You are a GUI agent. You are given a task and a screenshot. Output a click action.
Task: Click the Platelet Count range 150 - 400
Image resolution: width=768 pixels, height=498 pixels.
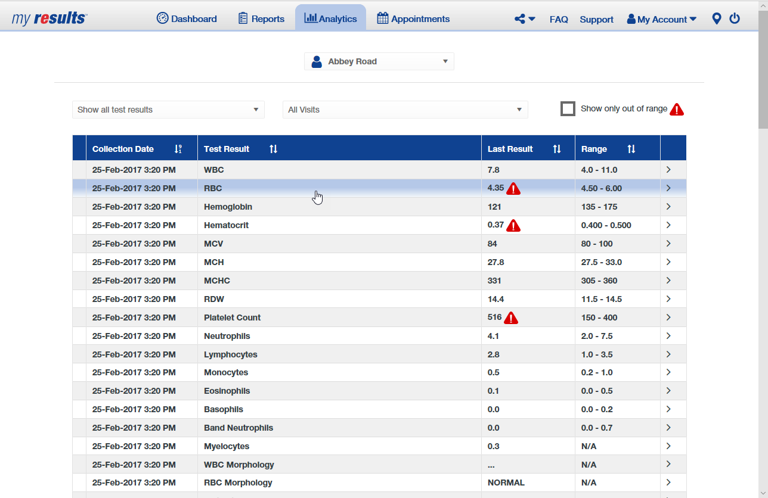pos(599,318)
